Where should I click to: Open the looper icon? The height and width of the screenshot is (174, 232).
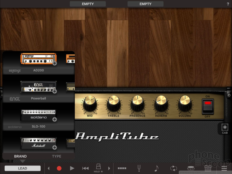click(x=173, y=168)
